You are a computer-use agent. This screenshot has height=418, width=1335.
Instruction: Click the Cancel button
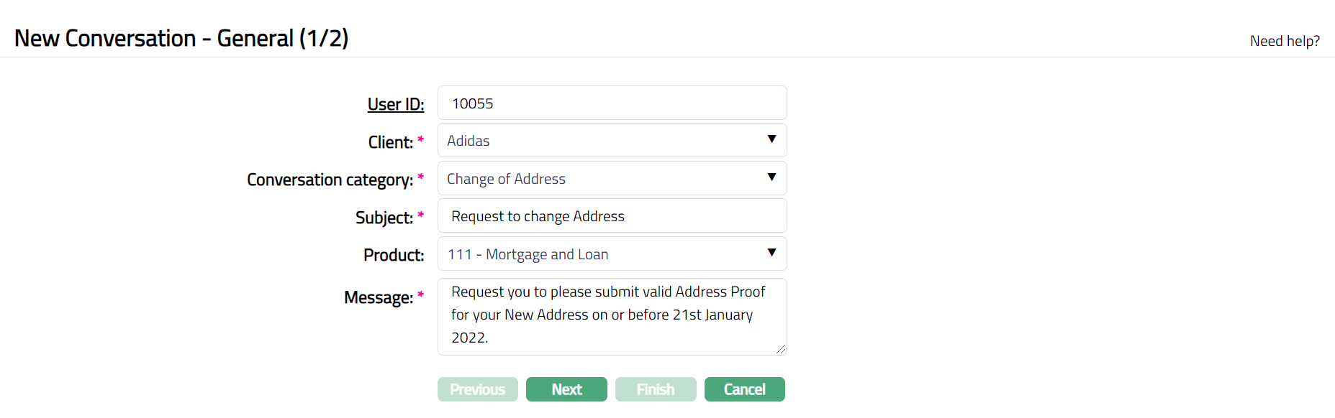coord(744,389)
